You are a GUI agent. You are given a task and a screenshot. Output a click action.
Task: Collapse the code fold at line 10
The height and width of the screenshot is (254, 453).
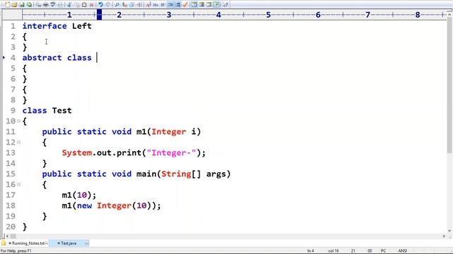pyautogui.click(x=19, y=121)
